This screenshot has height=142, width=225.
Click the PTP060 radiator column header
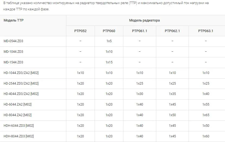pos(109,31)
